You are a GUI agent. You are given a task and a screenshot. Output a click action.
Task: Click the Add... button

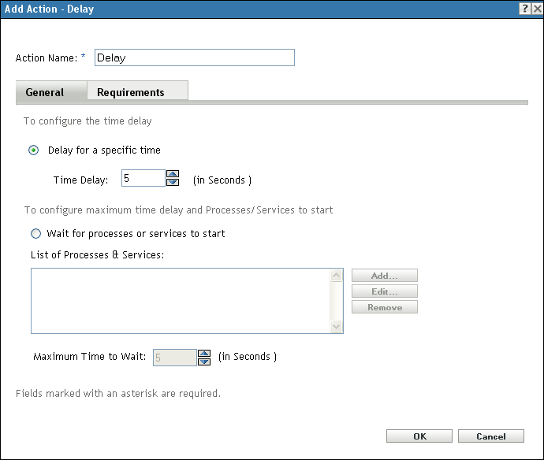tap(385, 276)
